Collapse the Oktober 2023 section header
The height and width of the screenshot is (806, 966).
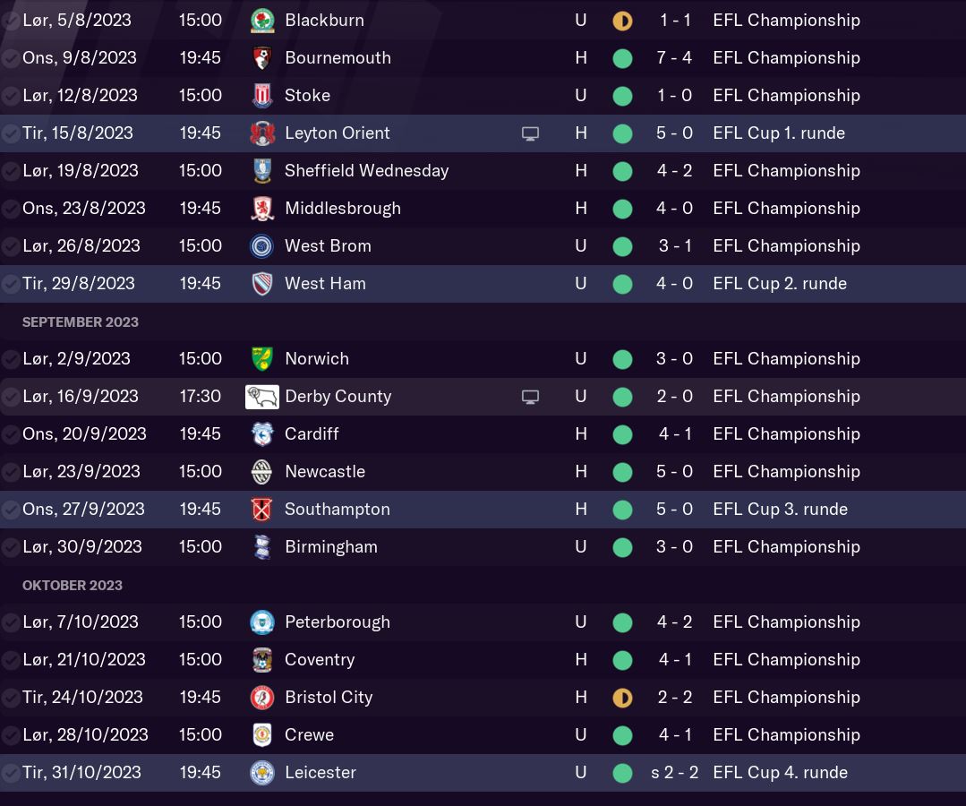click(x=72, y=585)
